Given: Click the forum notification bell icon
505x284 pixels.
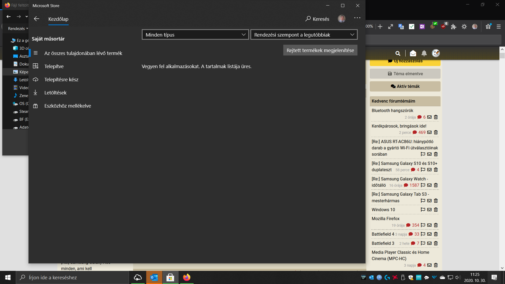Looking at the screenshot, I should 424,53.
